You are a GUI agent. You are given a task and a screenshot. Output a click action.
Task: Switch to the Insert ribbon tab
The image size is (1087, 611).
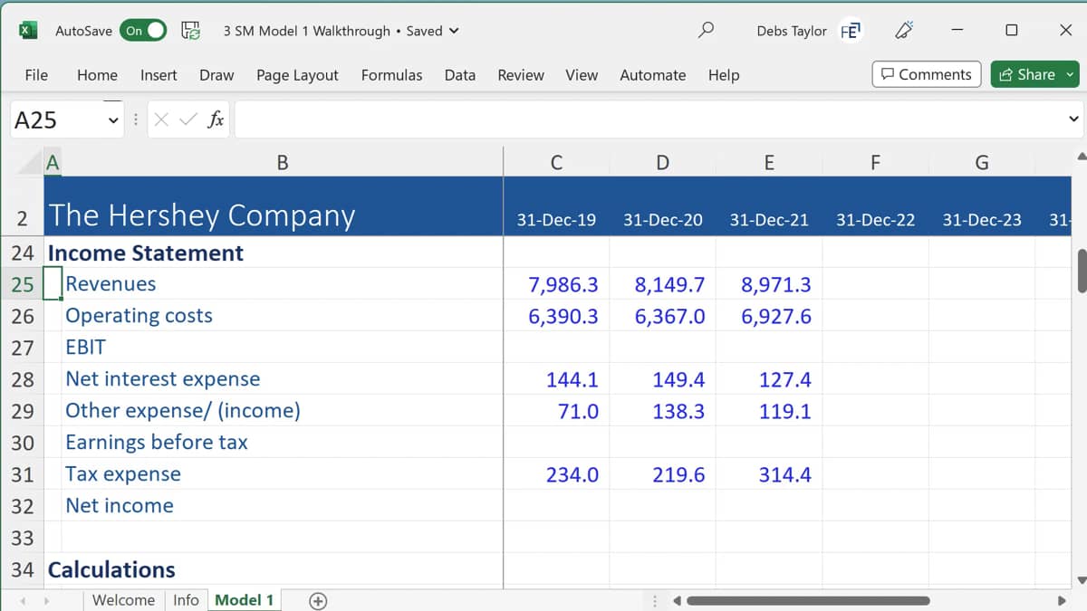click(159, 75)
